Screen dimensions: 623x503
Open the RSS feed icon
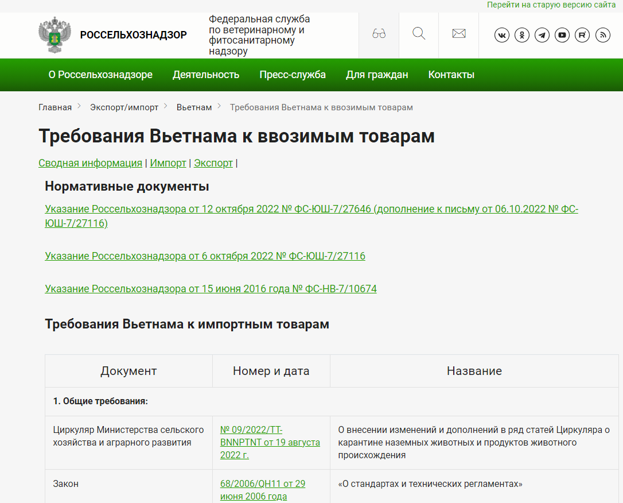pyautogui.click(x=603, y=35)
